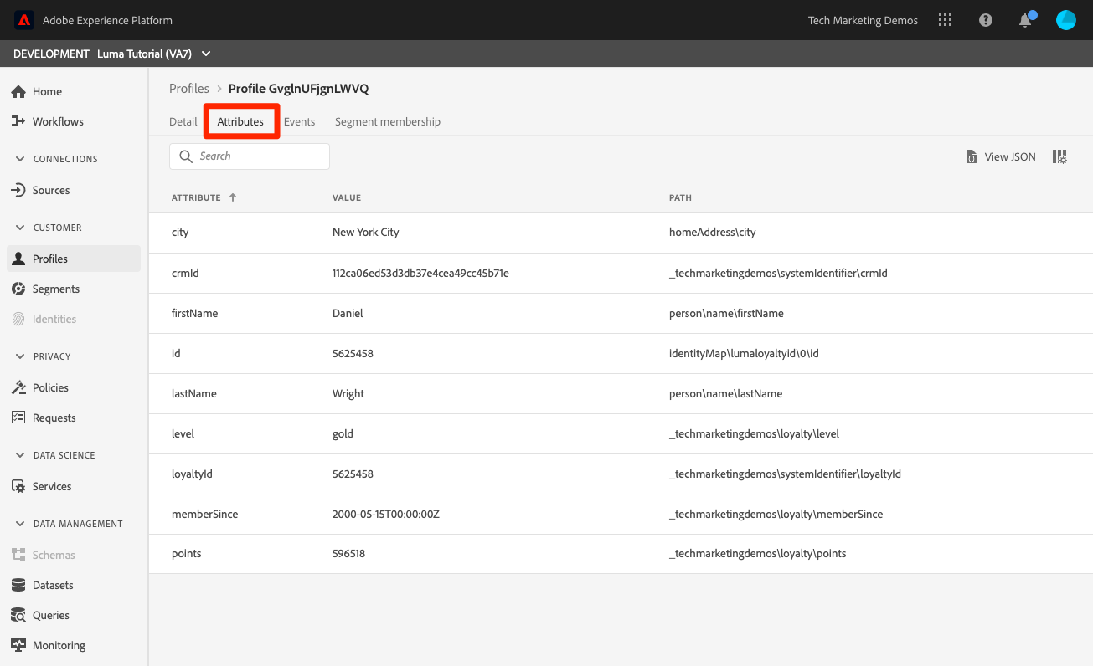Select the path homeAddress\city
This screenshot has width=1093, height=666.
[x=713, y=233]
